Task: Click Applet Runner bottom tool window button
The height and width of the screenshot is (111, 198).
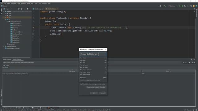Action: pos(53,108)
